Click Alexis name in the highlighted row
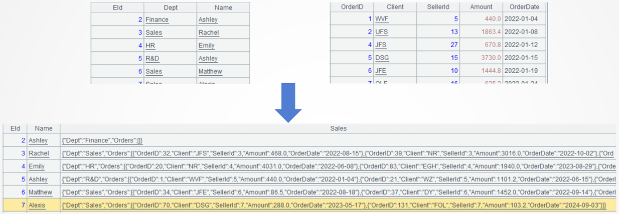Screen dimensions: 619x214 38,205
